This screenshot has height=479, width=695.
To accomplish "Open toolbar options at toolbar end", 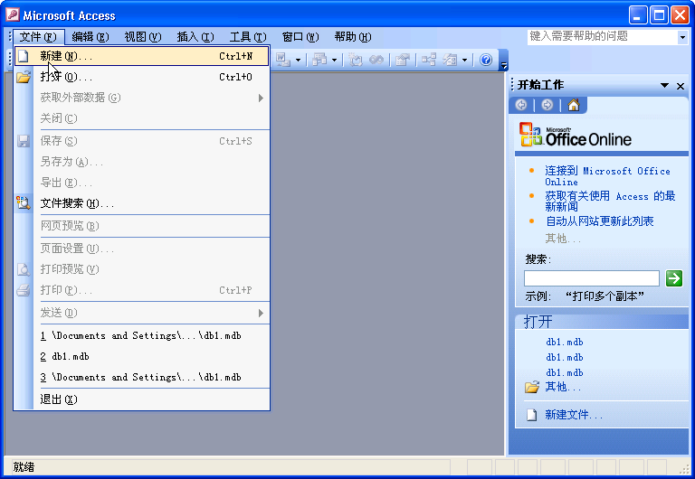I will coord(503,61).
